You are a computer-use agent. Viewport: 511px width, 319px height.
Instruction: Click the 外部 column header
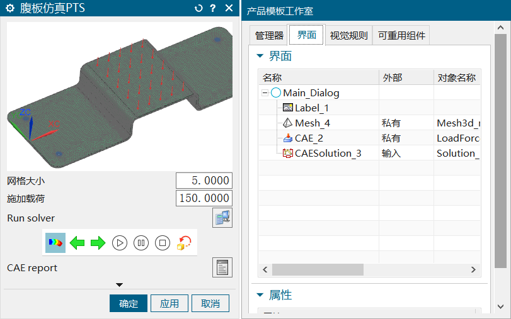pyautogui.click(x=406, y=77)
